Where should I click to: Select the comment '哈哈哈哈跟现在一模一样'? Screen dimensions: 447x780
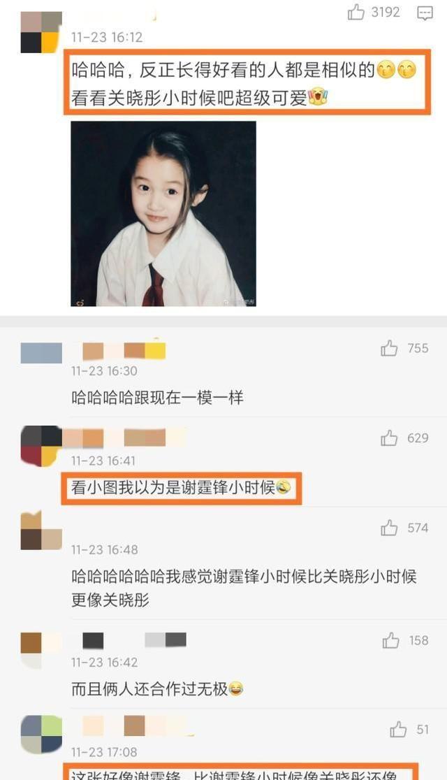[x=158, y=398]
